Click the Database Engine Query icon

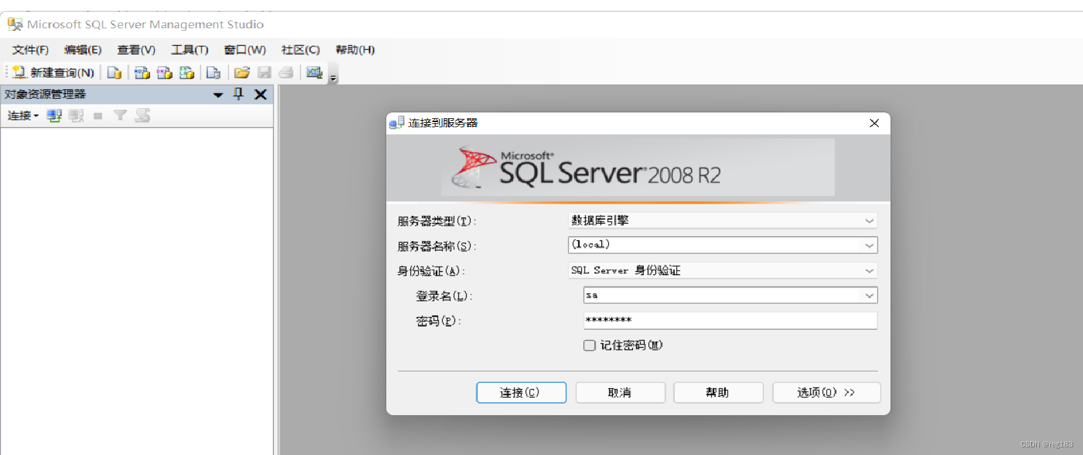click(114, 73)
